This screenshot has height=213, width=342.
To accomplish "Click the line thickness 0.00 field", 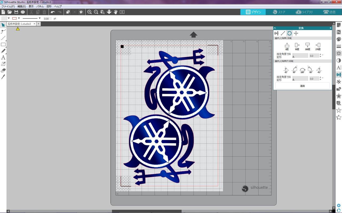I will pyautogui.click(x=48, y=19).
